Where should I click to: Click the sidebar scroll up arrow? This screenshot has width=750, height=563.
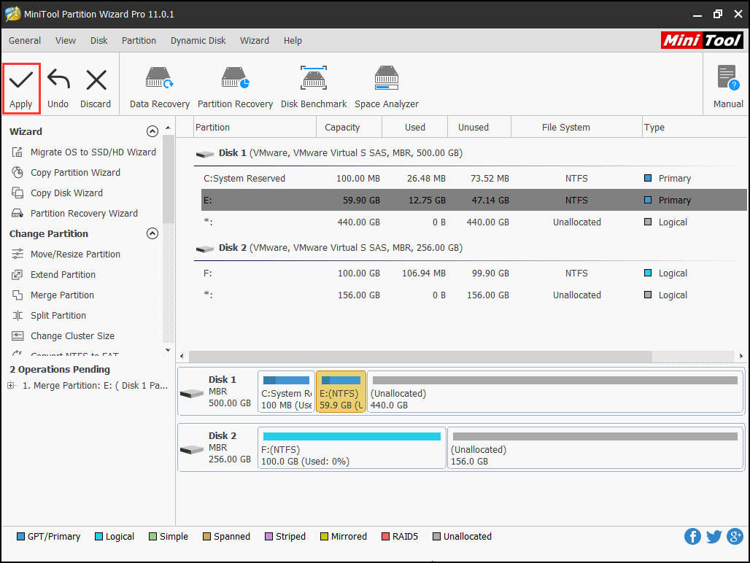tap(168, 128)
